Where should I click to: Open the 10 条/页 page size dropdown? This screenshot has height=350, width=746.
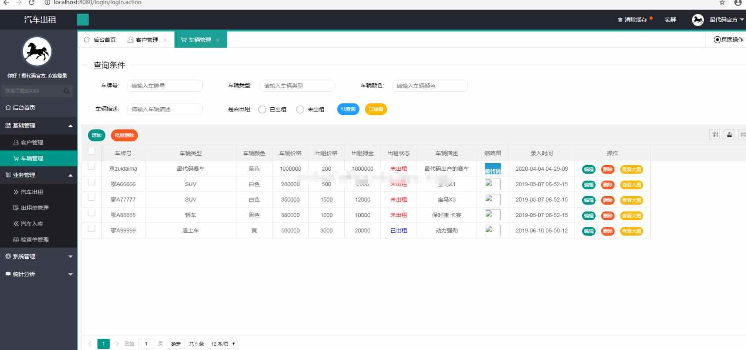point(223,344)
